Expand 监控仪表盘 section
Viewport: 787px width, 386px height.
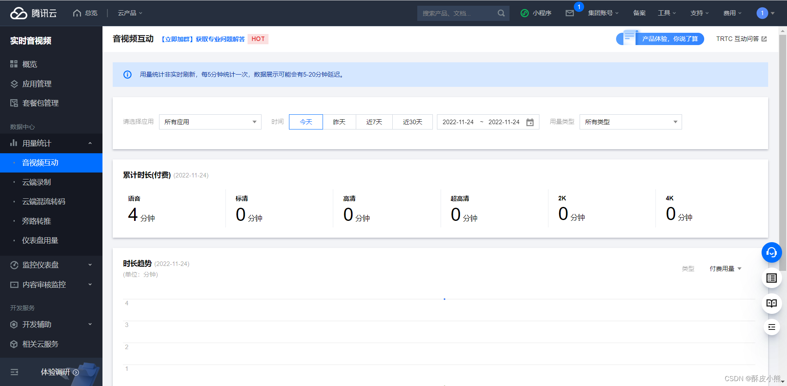click(x=51, y=265)
